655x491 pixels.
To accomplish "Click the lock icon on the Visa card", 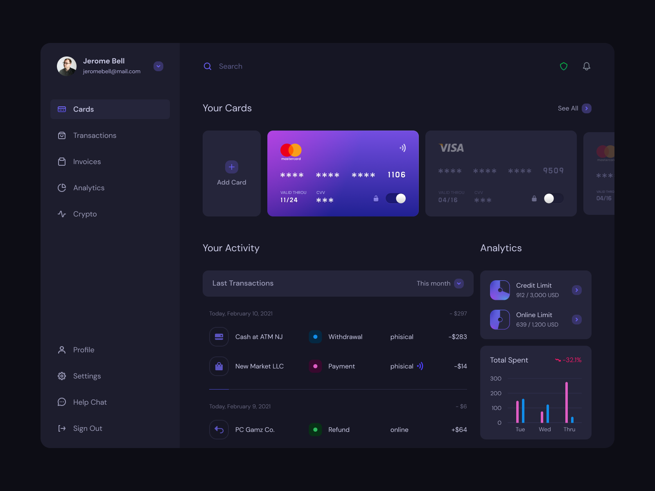I will coord(534,198).
